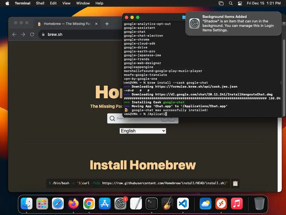Image resolution: width=286 pixels, height=215 pixels.
Task: Open Control Center in menu bar
Action: coord(240,3)
